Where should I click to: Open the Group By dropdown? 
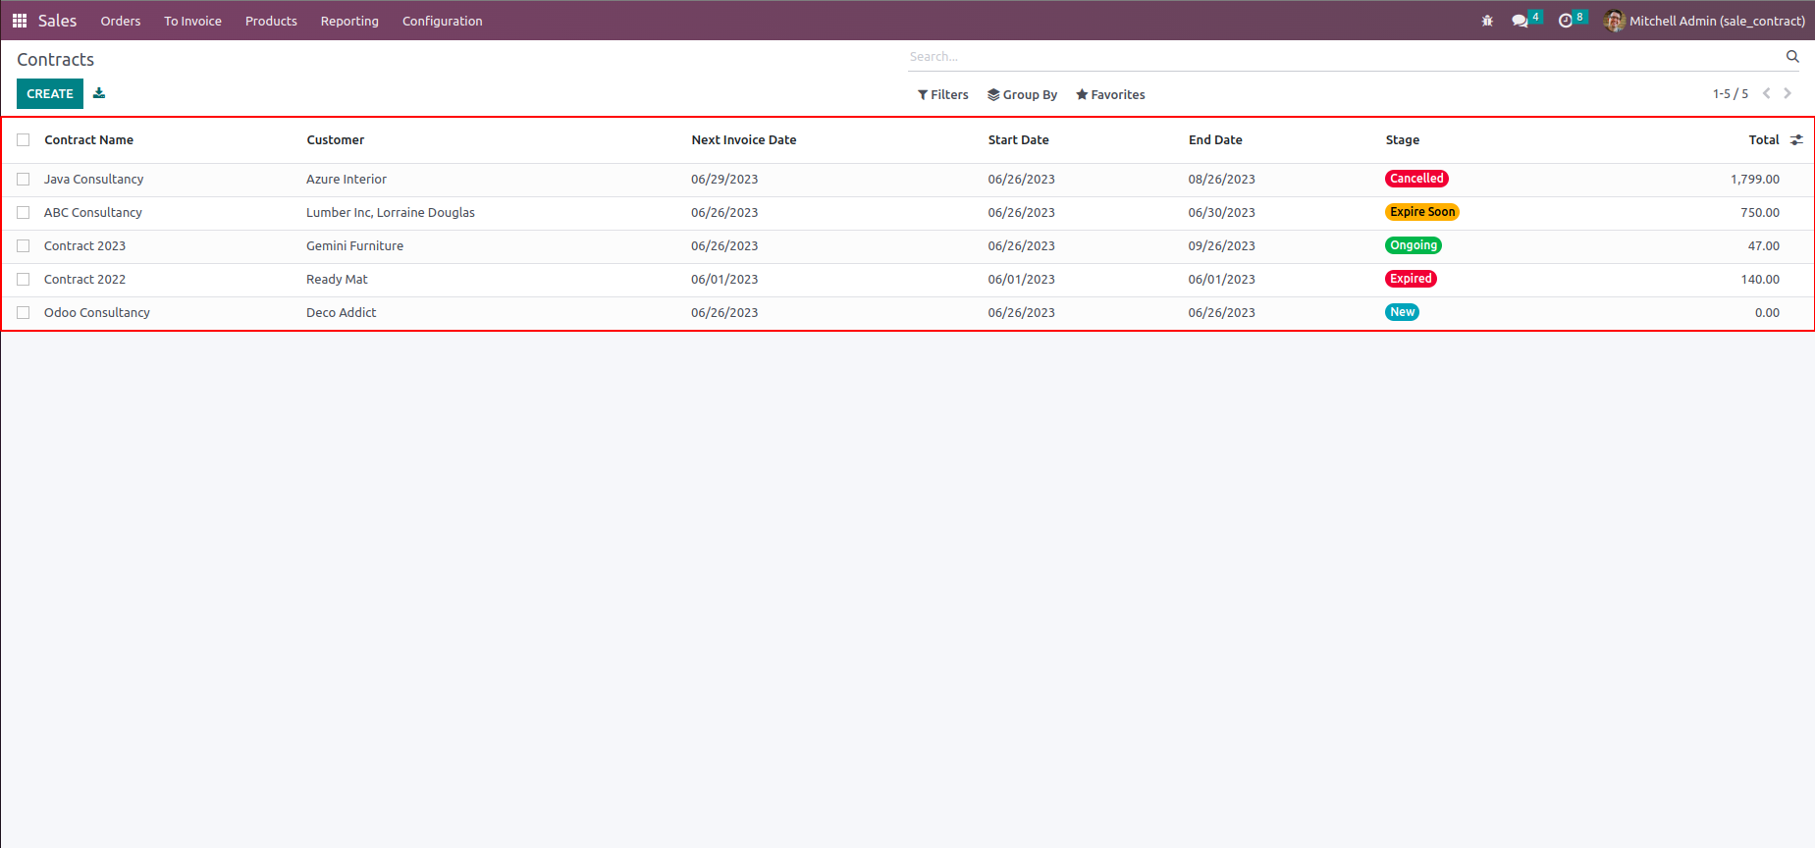1022,94
